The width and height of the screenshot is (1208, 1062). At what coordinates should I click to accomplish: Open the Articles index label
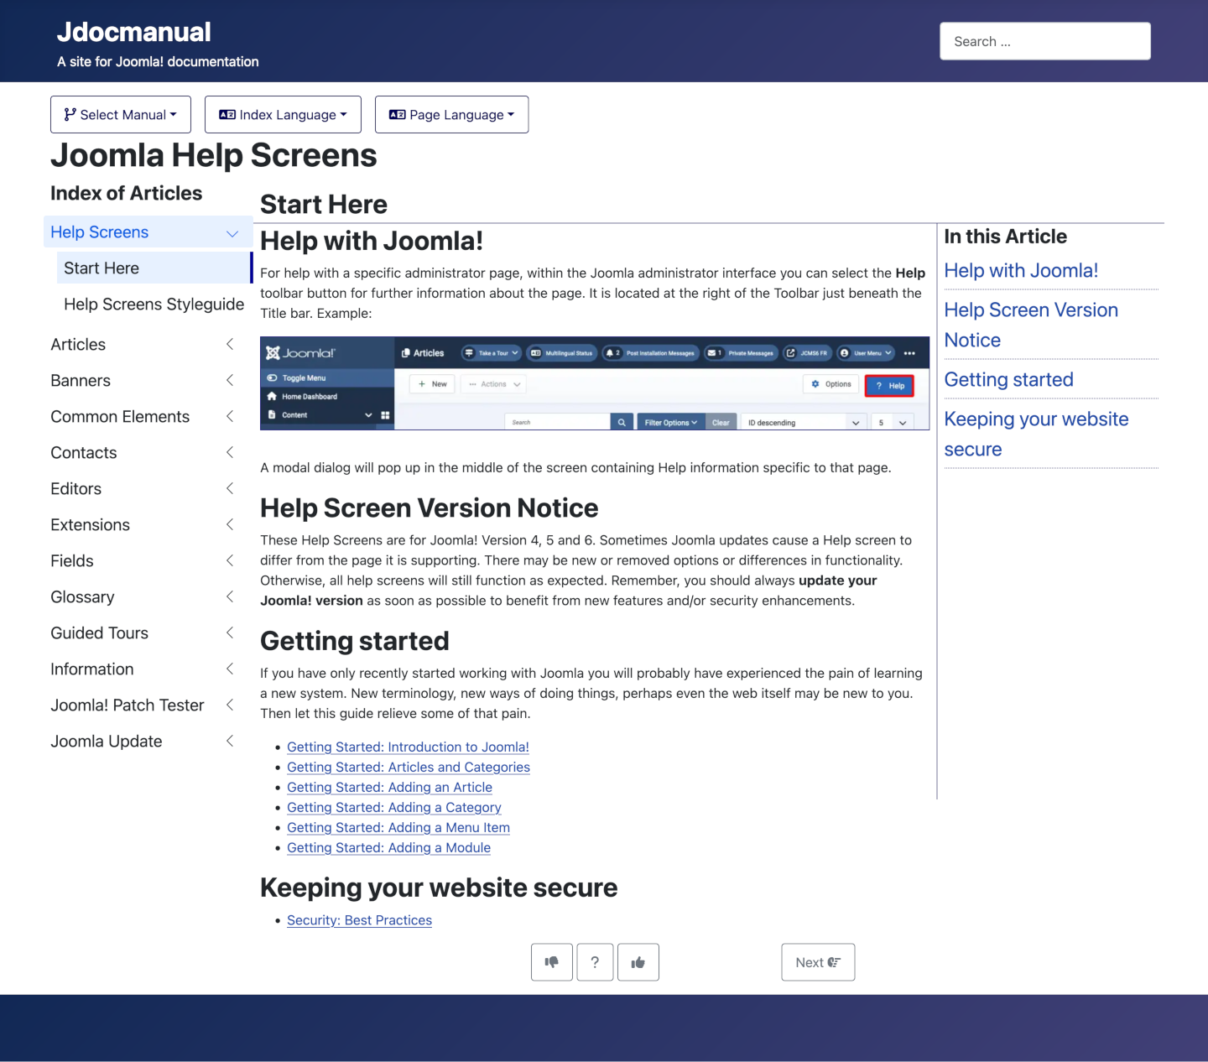click(x=78, y=345)
